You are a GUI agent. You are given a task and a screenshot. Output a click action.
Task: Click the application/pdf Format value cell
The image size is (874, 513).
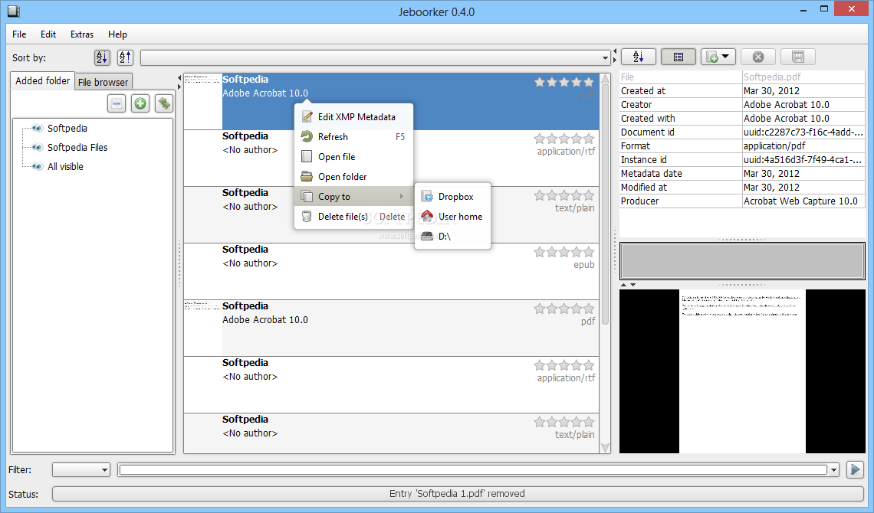point(803,145)
